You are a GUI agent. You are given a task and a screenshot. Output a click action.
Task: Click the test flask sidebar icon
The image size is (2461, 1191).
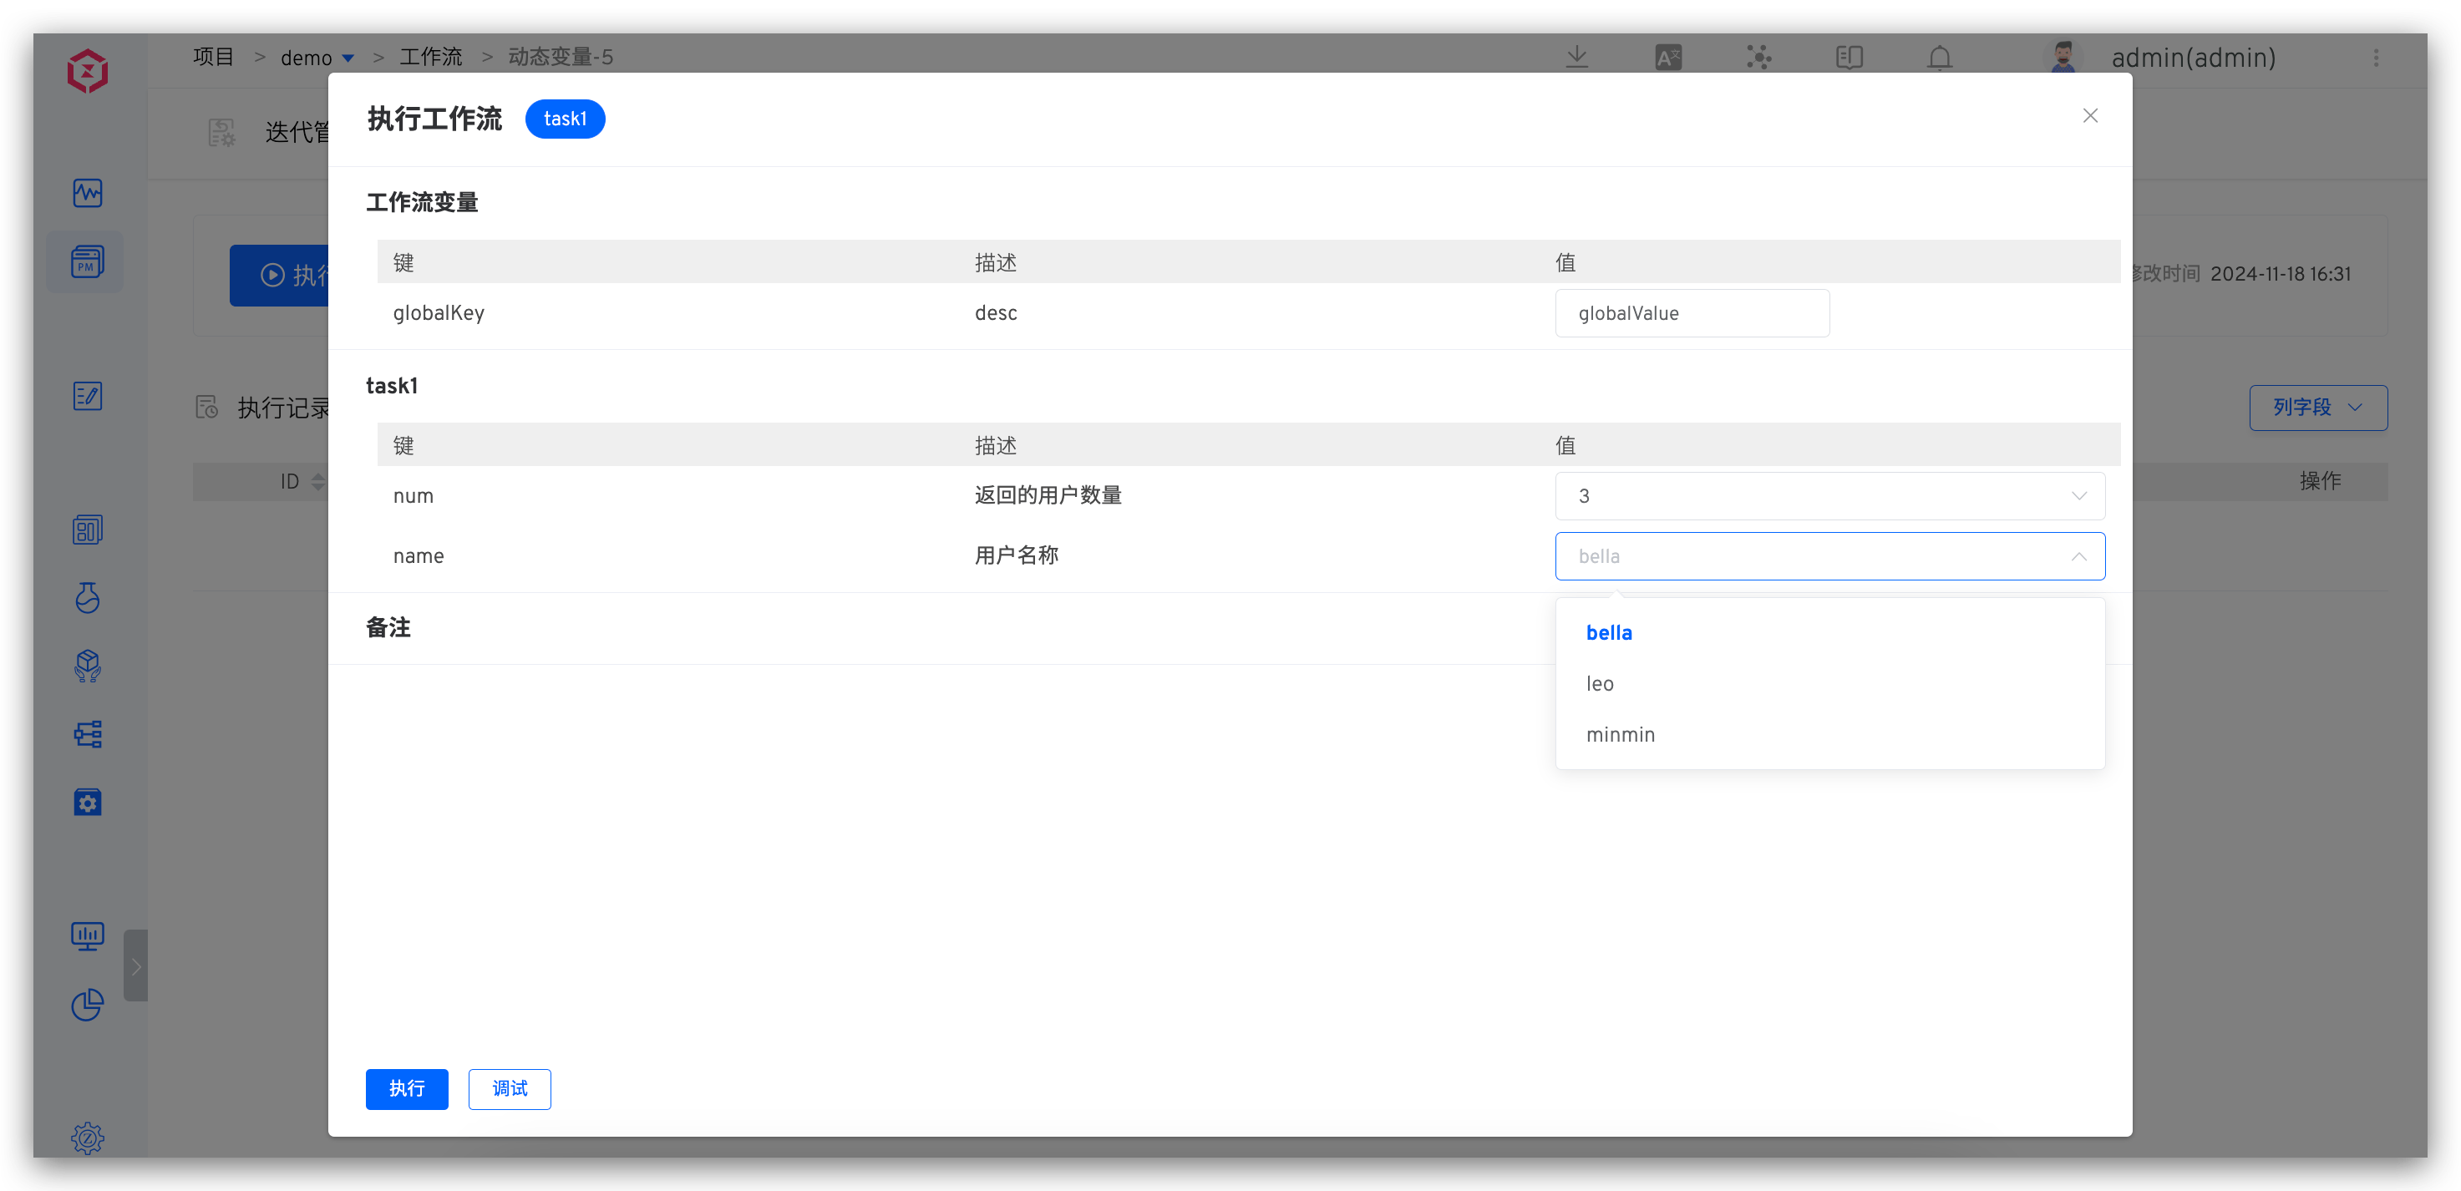(87, 598)
